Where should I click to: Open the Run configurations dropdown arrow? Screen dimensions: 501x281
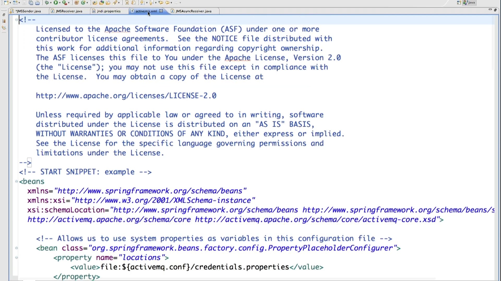point(60,3)
